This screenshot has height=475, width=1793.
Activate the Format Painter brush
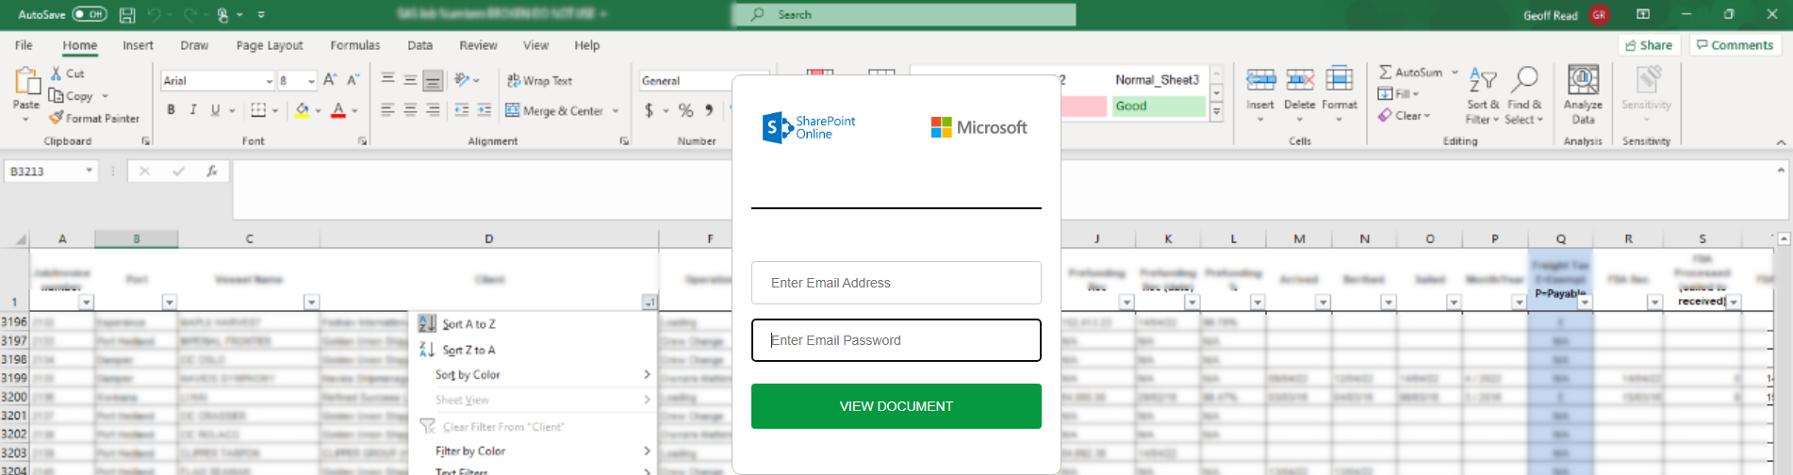coord(57,119)
